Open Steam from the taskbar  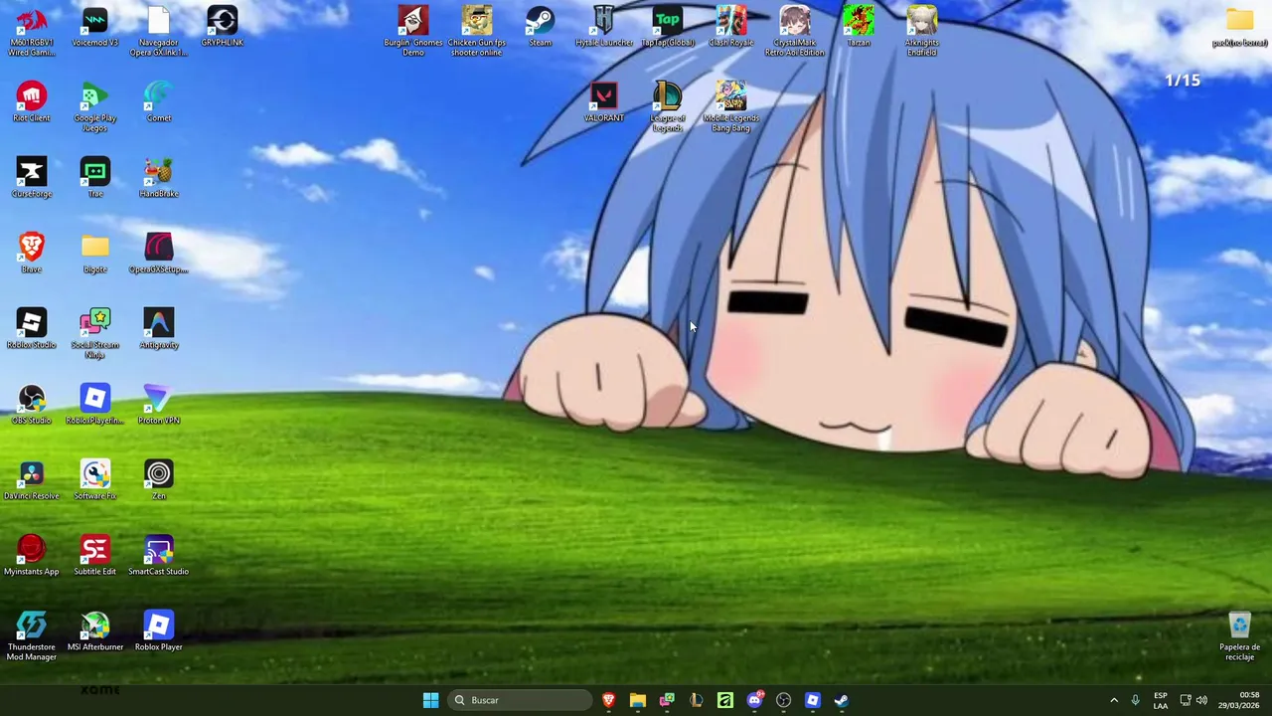(842, 700)
